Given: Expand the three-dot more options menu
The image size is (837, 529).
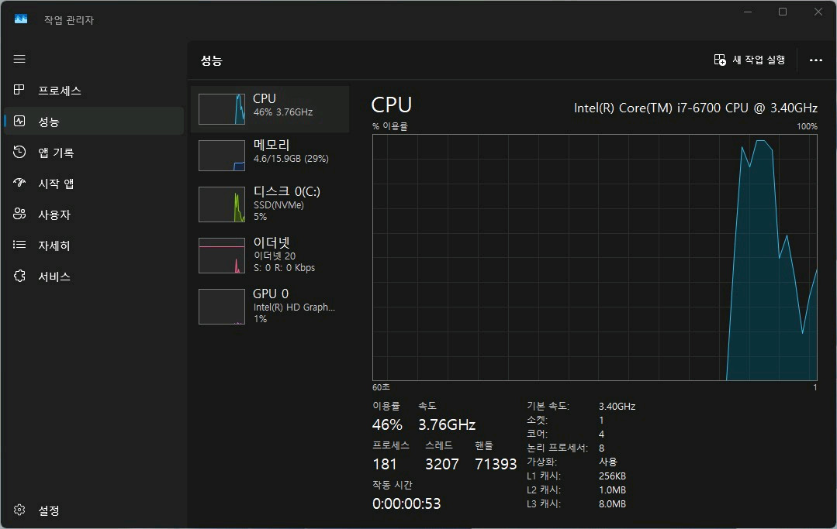Looking at the screenshot, I should pyautogui.click(x=815, y=60).
